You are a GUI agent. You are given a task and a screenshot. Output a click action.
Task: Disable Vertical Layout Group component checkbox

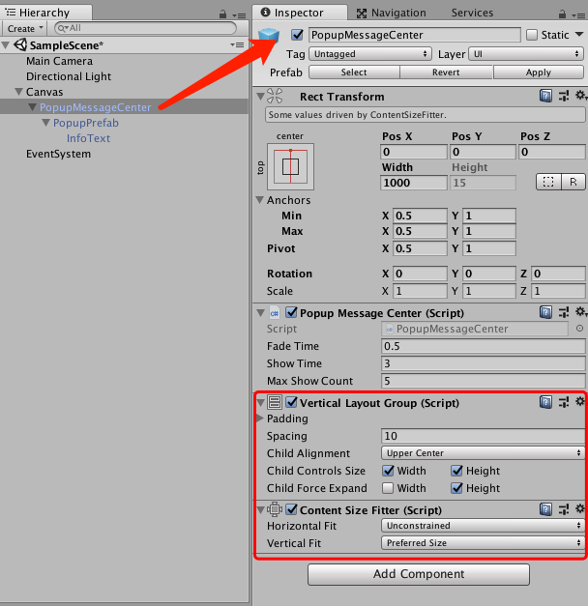[291, 402]
